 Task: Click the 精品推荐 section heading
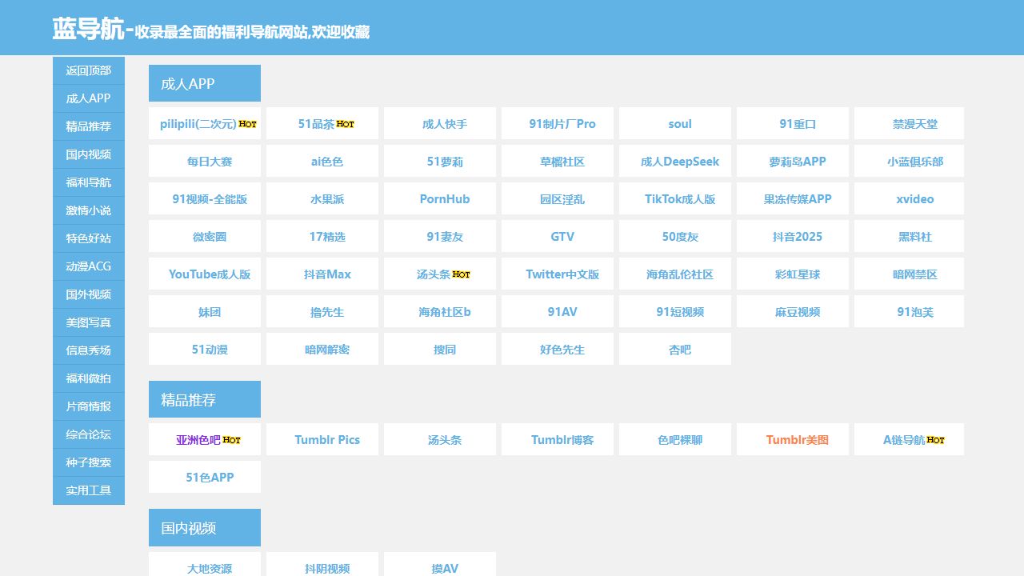click(205, 399)
